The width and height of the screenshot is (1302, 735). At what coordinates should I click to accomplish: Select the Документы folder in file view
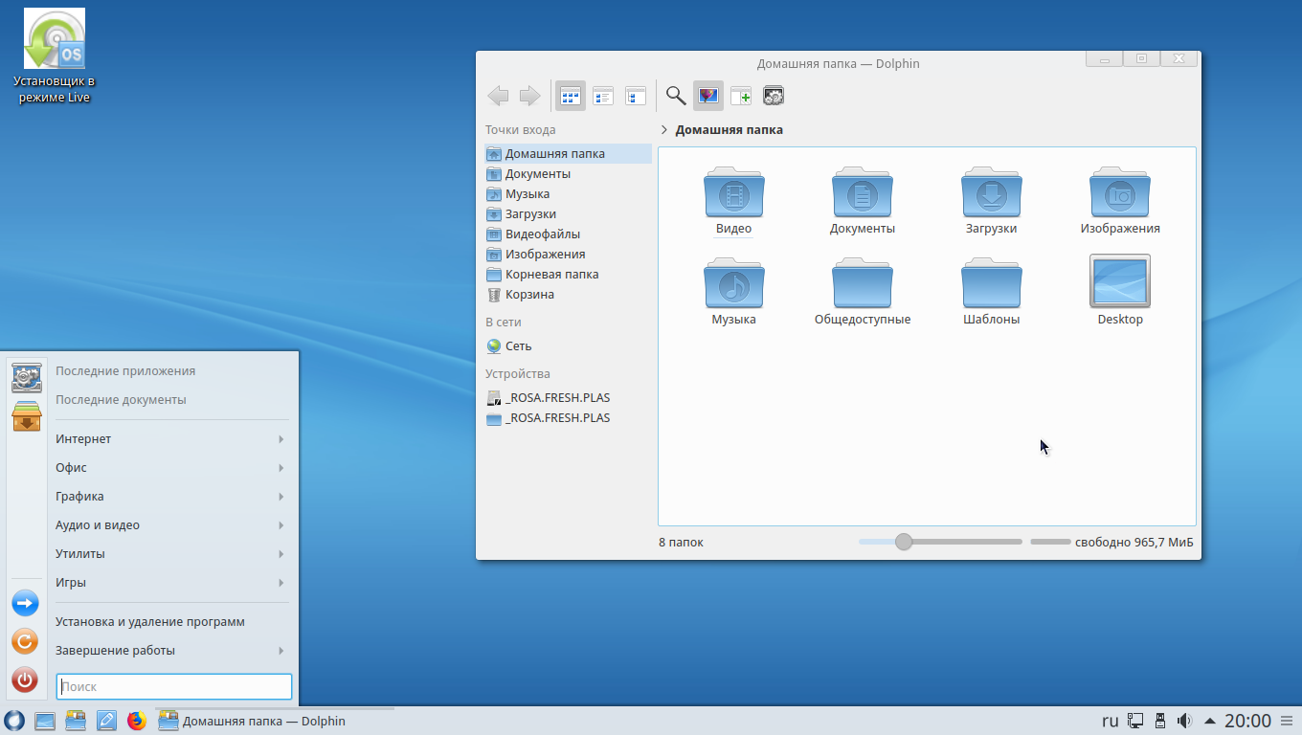click(x=862, y=192)
